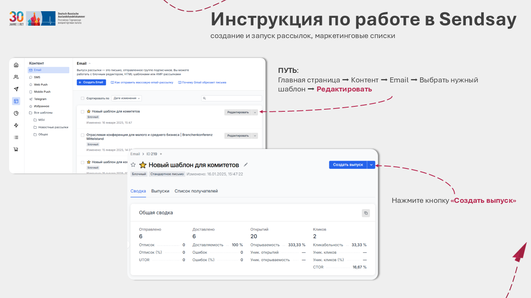Click the Создать выпуск button
Viewport: 531px width, 298px height.
(x=348, y=165)
